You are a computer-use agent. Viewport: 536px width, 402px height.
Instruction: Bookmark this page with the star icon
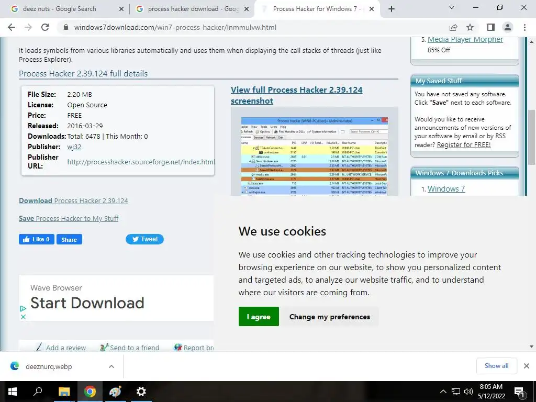click(x=470, y=27)
